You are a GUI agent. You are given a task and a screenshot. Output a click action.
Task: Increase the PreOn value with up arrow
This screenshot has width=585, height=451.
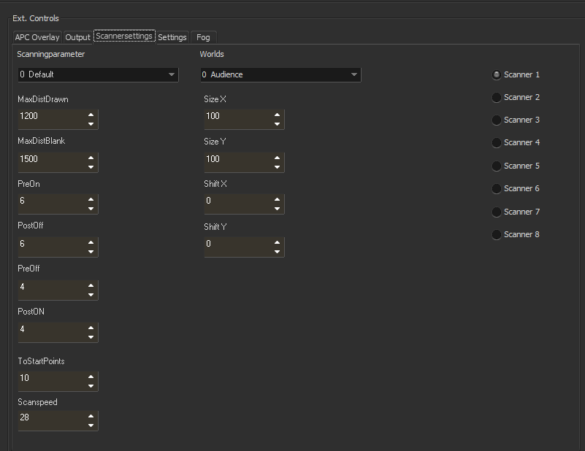click(91, 200)
